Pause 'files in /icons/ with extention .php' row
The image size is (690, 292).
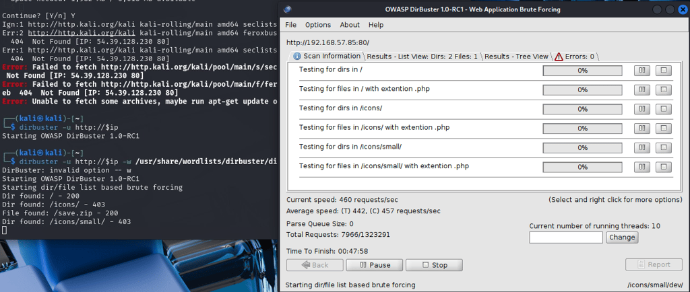click(x=642, y=129)
